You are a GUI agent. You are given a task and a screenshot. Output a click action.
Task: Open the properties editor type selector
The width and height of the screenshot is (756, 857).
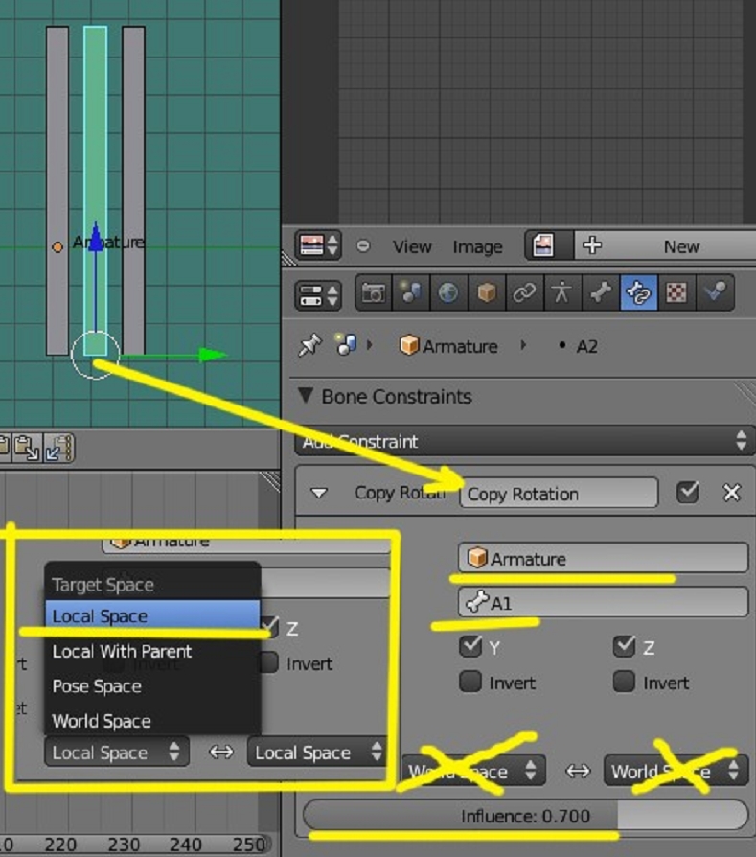click(x=318, y=294)
